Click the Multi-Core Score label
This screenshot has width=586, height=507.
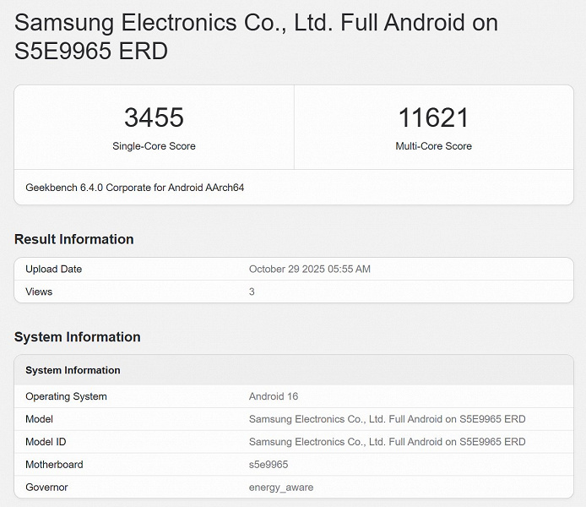433,146
